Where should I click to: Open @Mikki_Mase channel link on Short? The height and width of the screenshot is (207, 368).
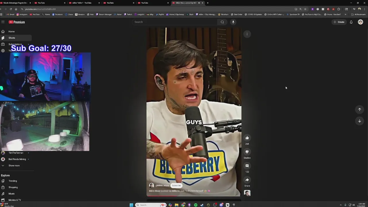click(x=162, y=185)
